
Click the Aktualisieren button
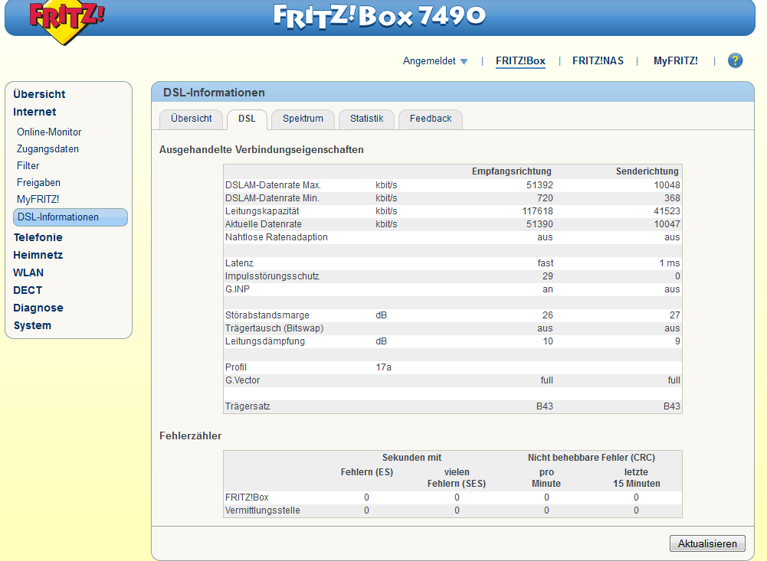tap(707, 543)
